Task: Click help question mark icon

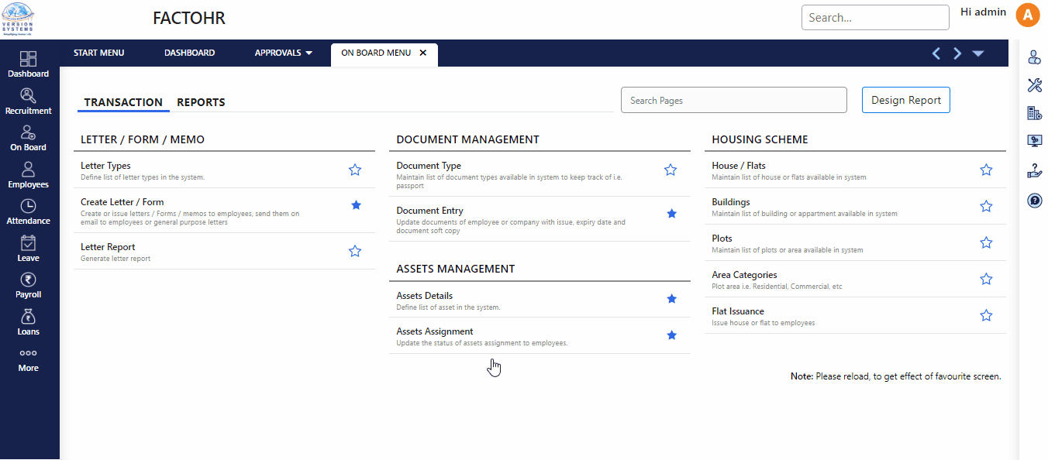Action: click(x=1034, y=201)
